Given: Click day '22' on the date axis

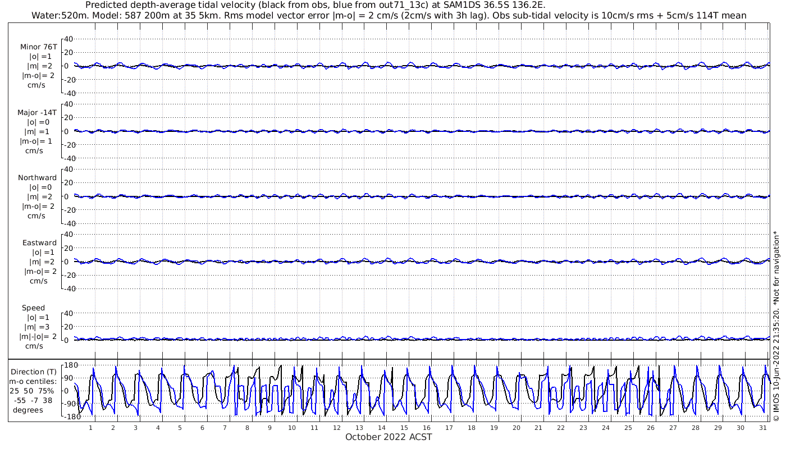Looking at the screenshot, I should [x=561, y=428].
